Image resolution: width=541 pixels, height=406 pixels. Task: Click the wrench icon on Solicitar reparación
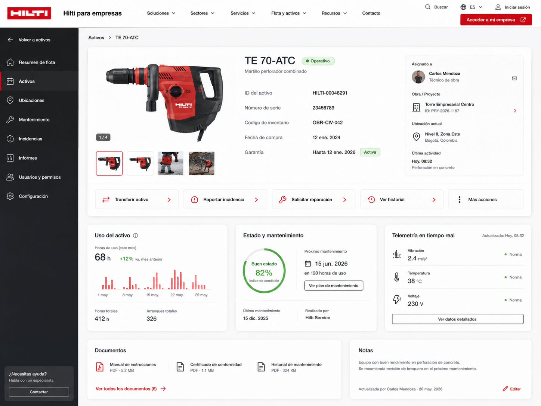coord(283,200)
